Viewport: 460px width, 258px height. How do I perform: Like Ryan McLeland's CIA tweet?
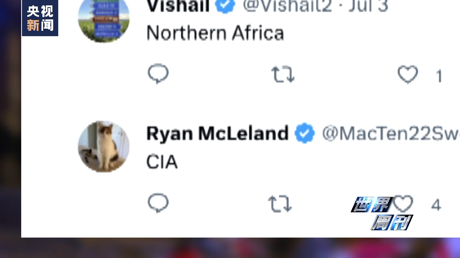tap(403, 204)
